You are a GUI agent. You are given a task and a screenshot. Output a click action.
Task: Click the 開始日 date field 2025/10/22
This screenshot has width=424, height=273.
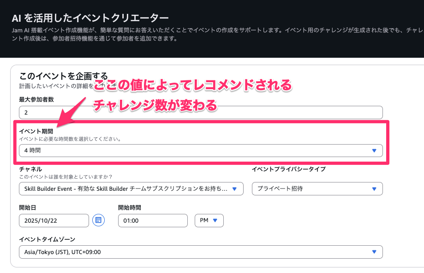54,221
